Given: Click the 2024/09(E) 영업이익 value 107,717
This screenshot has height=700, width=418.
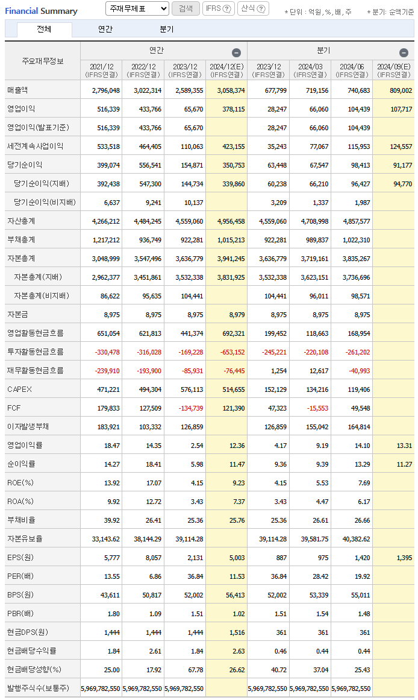Looking at the screenshot, I should [401, 109].
